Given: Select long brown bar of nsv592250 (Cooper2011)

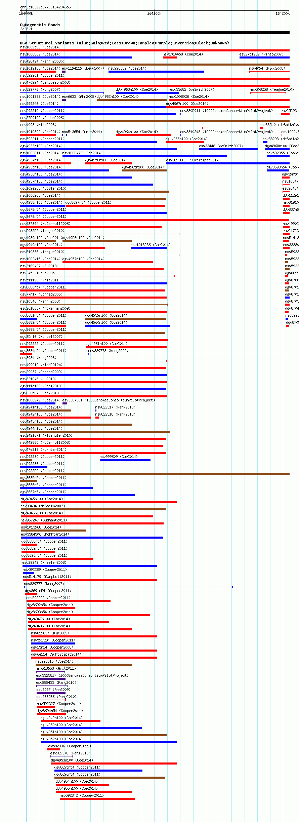Looking at the screenshot, I should click(x=155, y=474).
